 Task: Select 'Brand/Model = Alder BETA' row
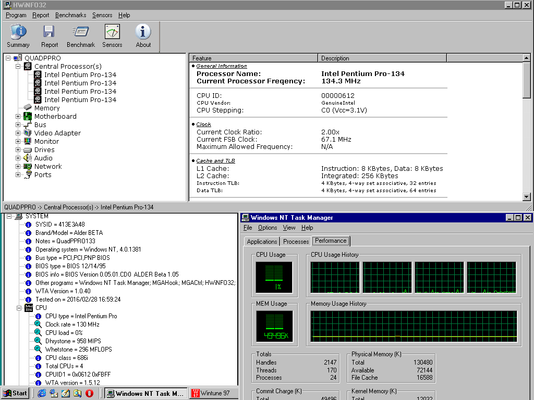(69, 233)
